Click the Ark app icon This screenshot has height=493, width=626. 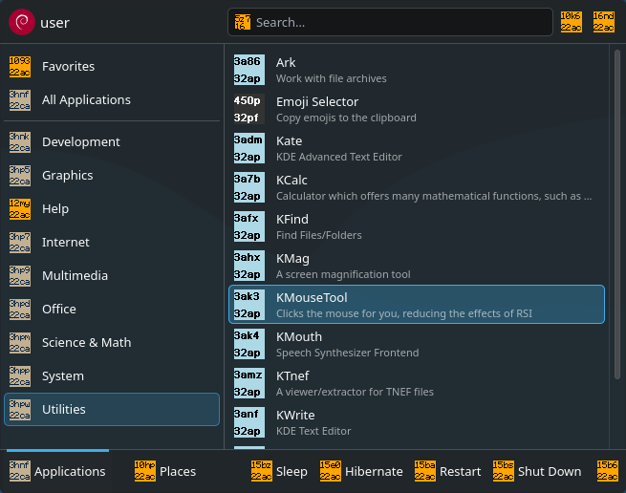249,70
